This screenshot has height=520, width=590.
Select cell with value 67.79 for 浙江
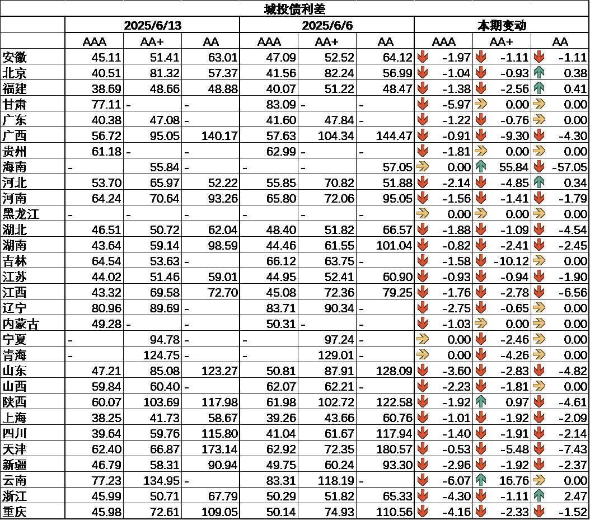coord(210,496)
